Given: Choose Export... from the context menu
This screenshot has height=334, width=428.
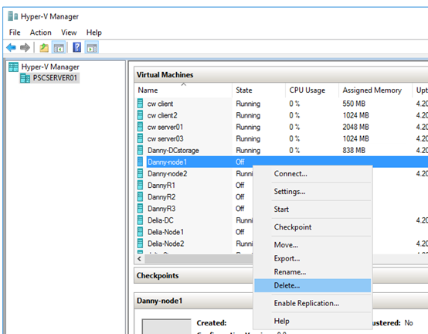Looking at the screenshot, I should coord(313,258).
